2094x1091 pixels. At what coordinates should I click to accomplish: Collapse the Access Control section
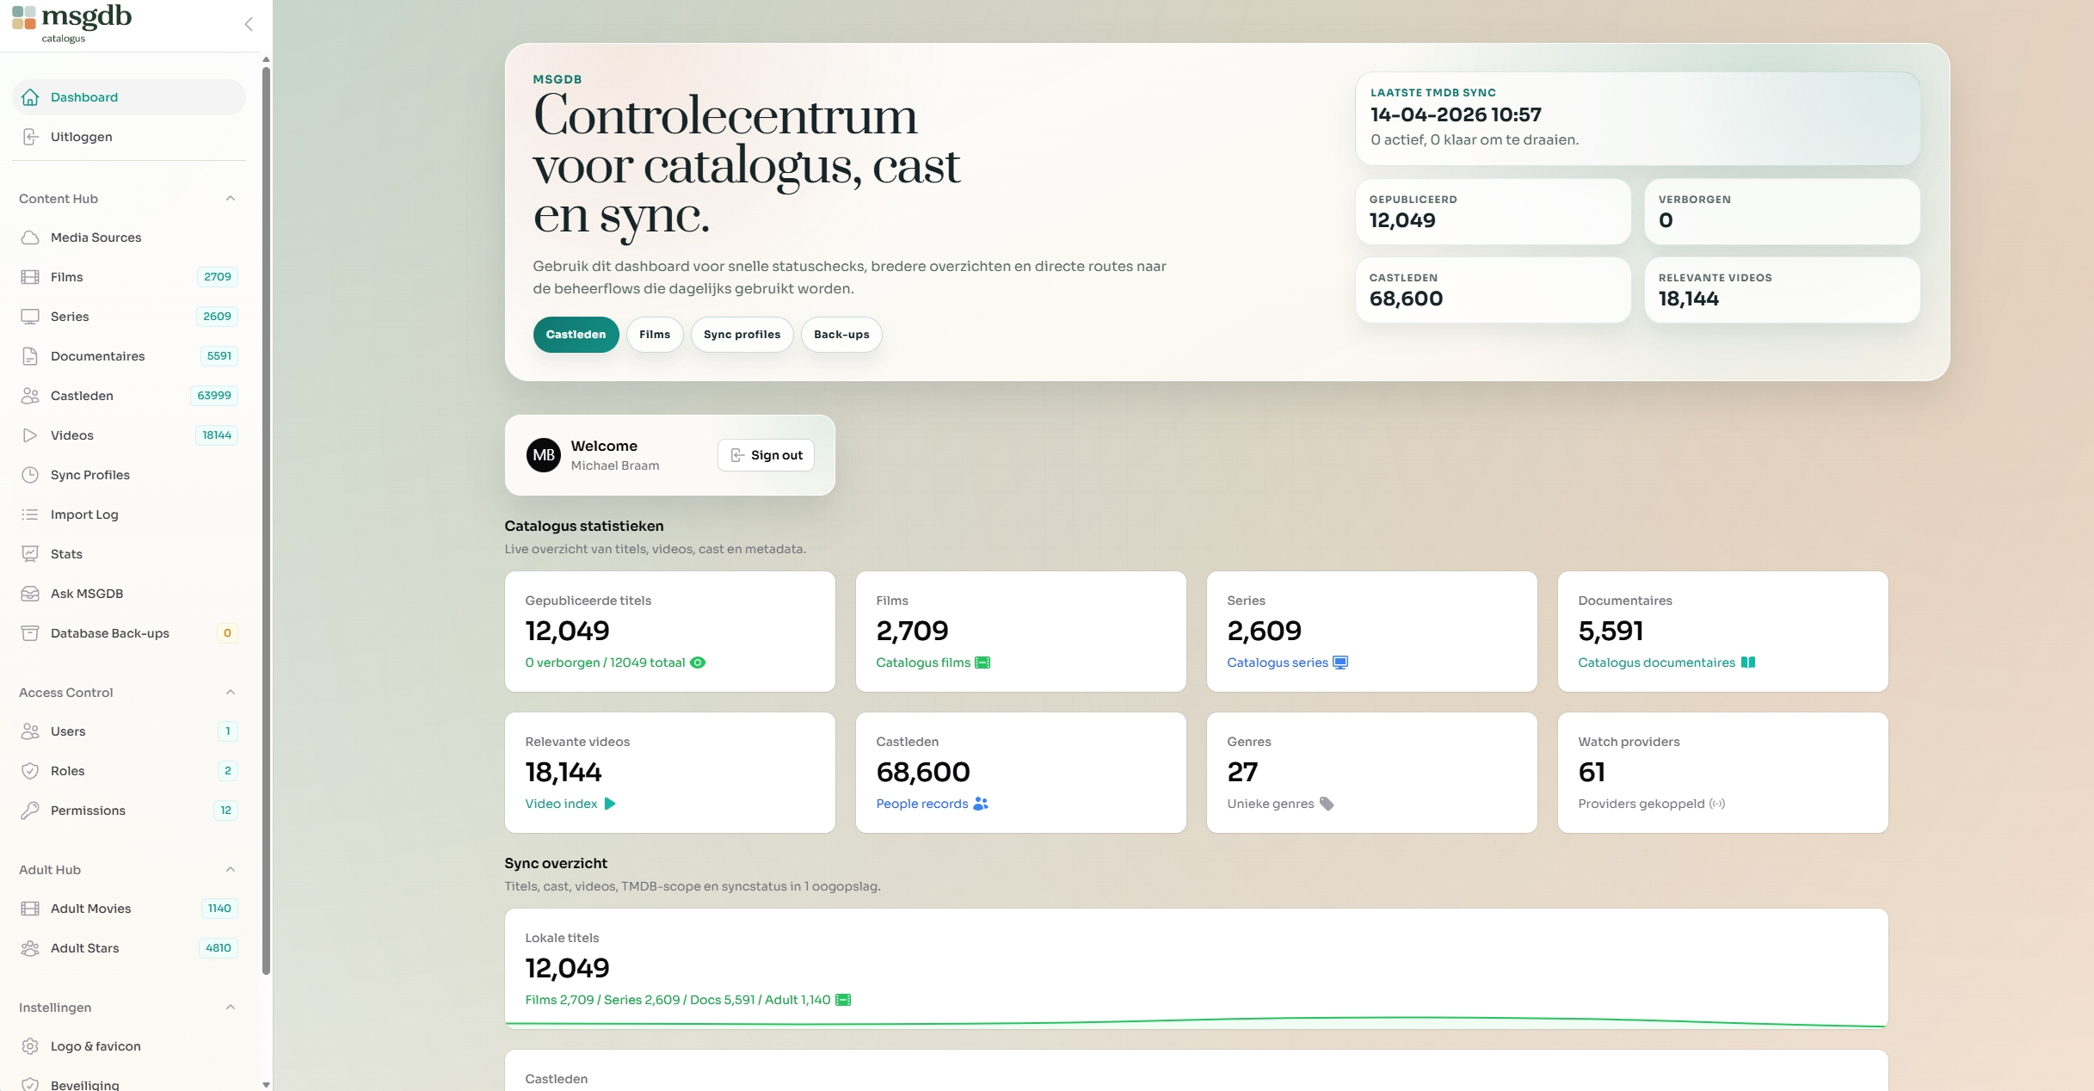tap(230, 692)
